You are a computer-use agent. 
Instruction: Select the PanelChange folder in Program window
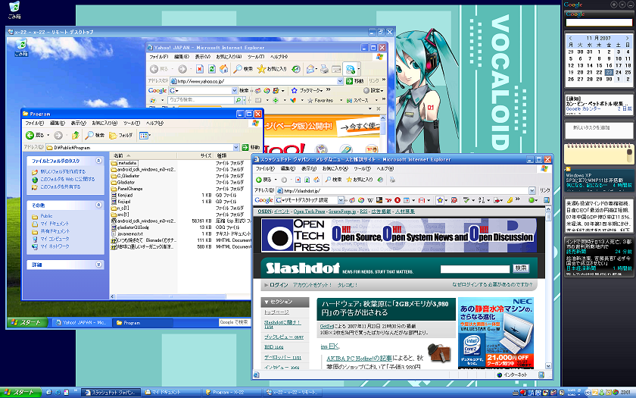(x=129, y=189)
